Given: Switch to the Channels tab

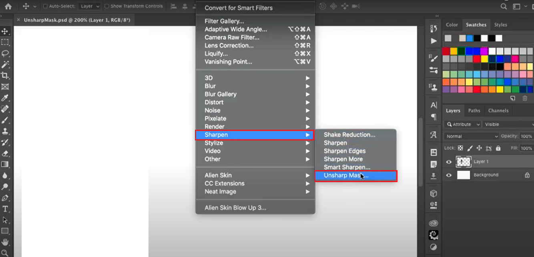Looking at the screenshot, I should click(498, 110).
